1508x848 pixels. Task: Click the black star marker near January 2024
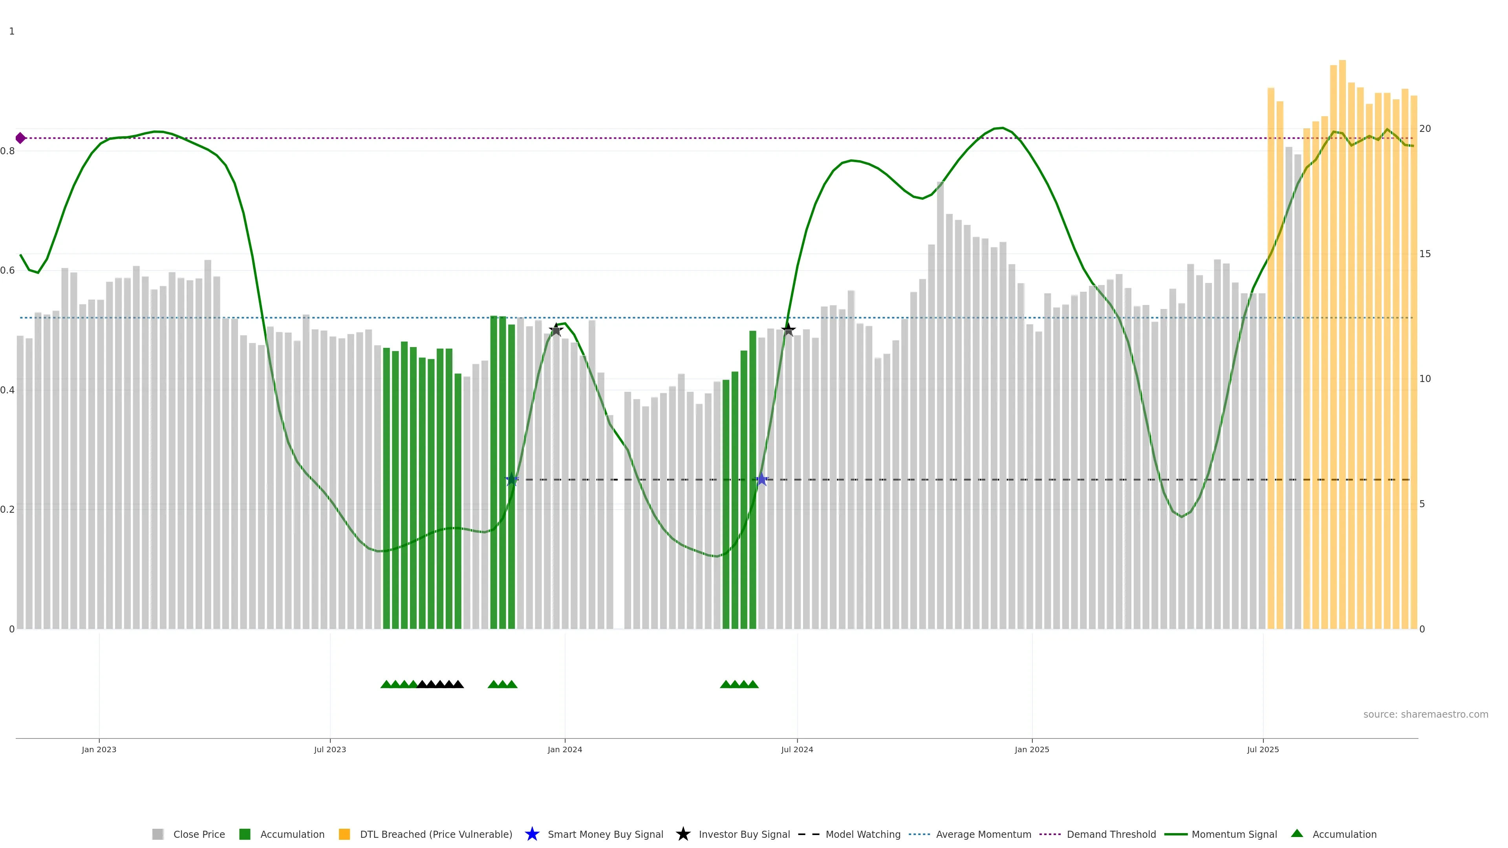[x=556, y=330]
